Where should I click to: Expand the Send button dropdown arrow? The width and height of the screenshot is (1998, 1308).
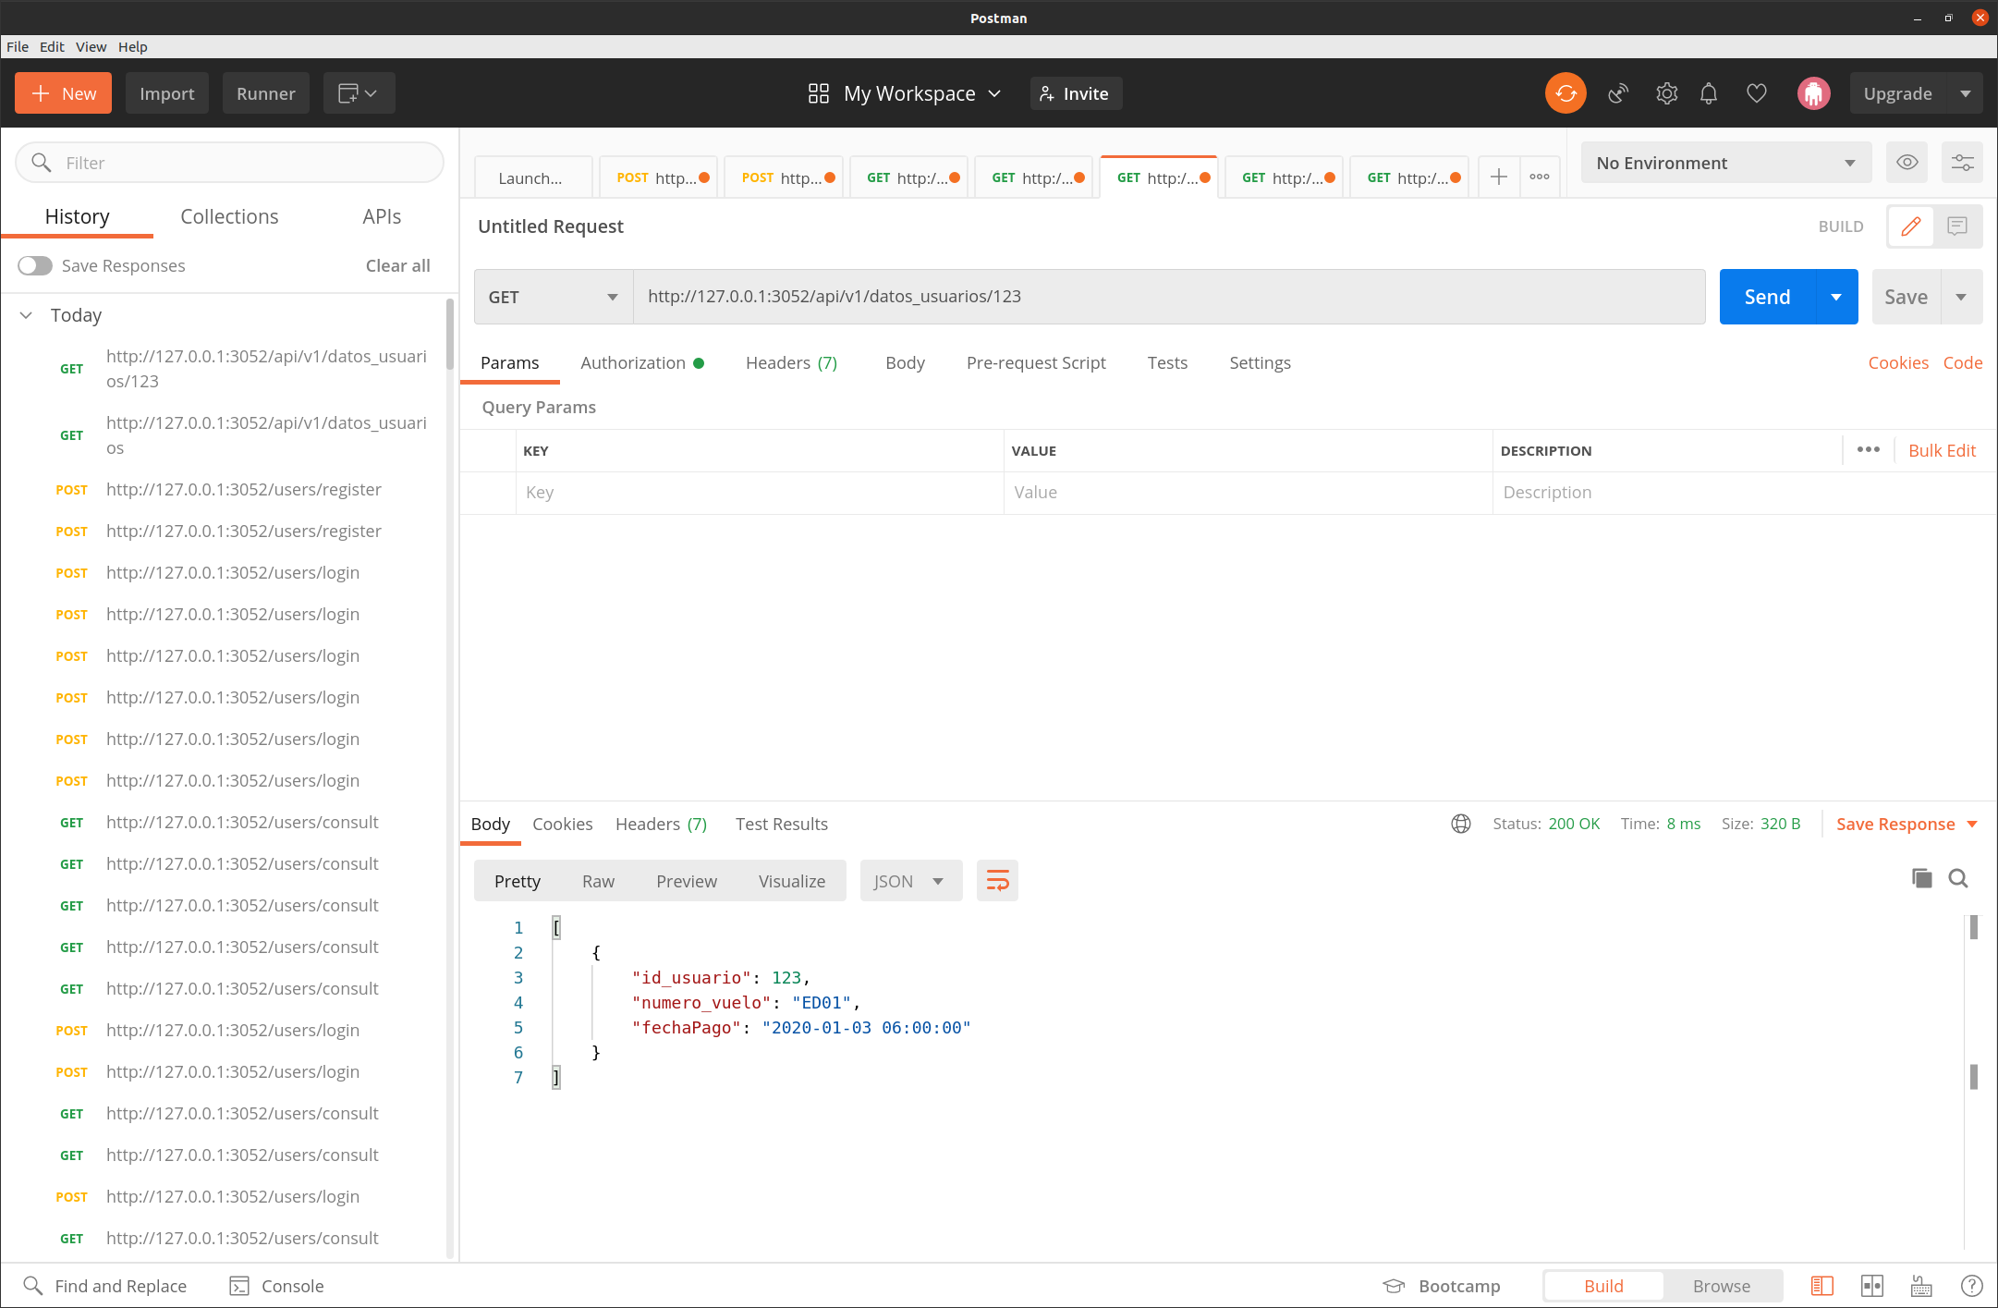pos(1836,297)
